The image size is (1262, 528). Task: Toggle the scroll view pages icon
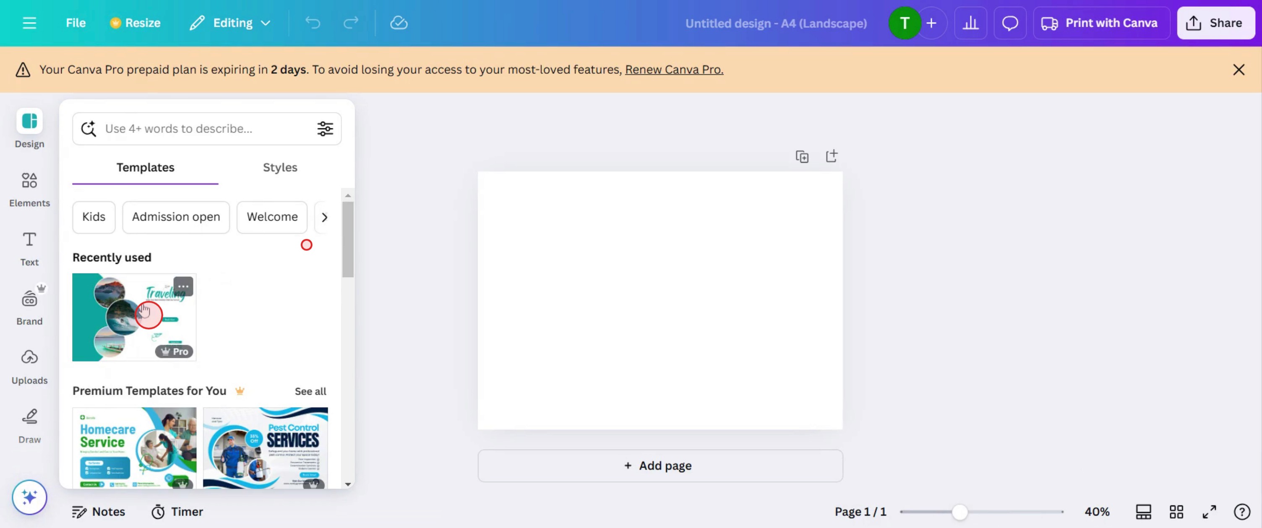(1143, 512)
